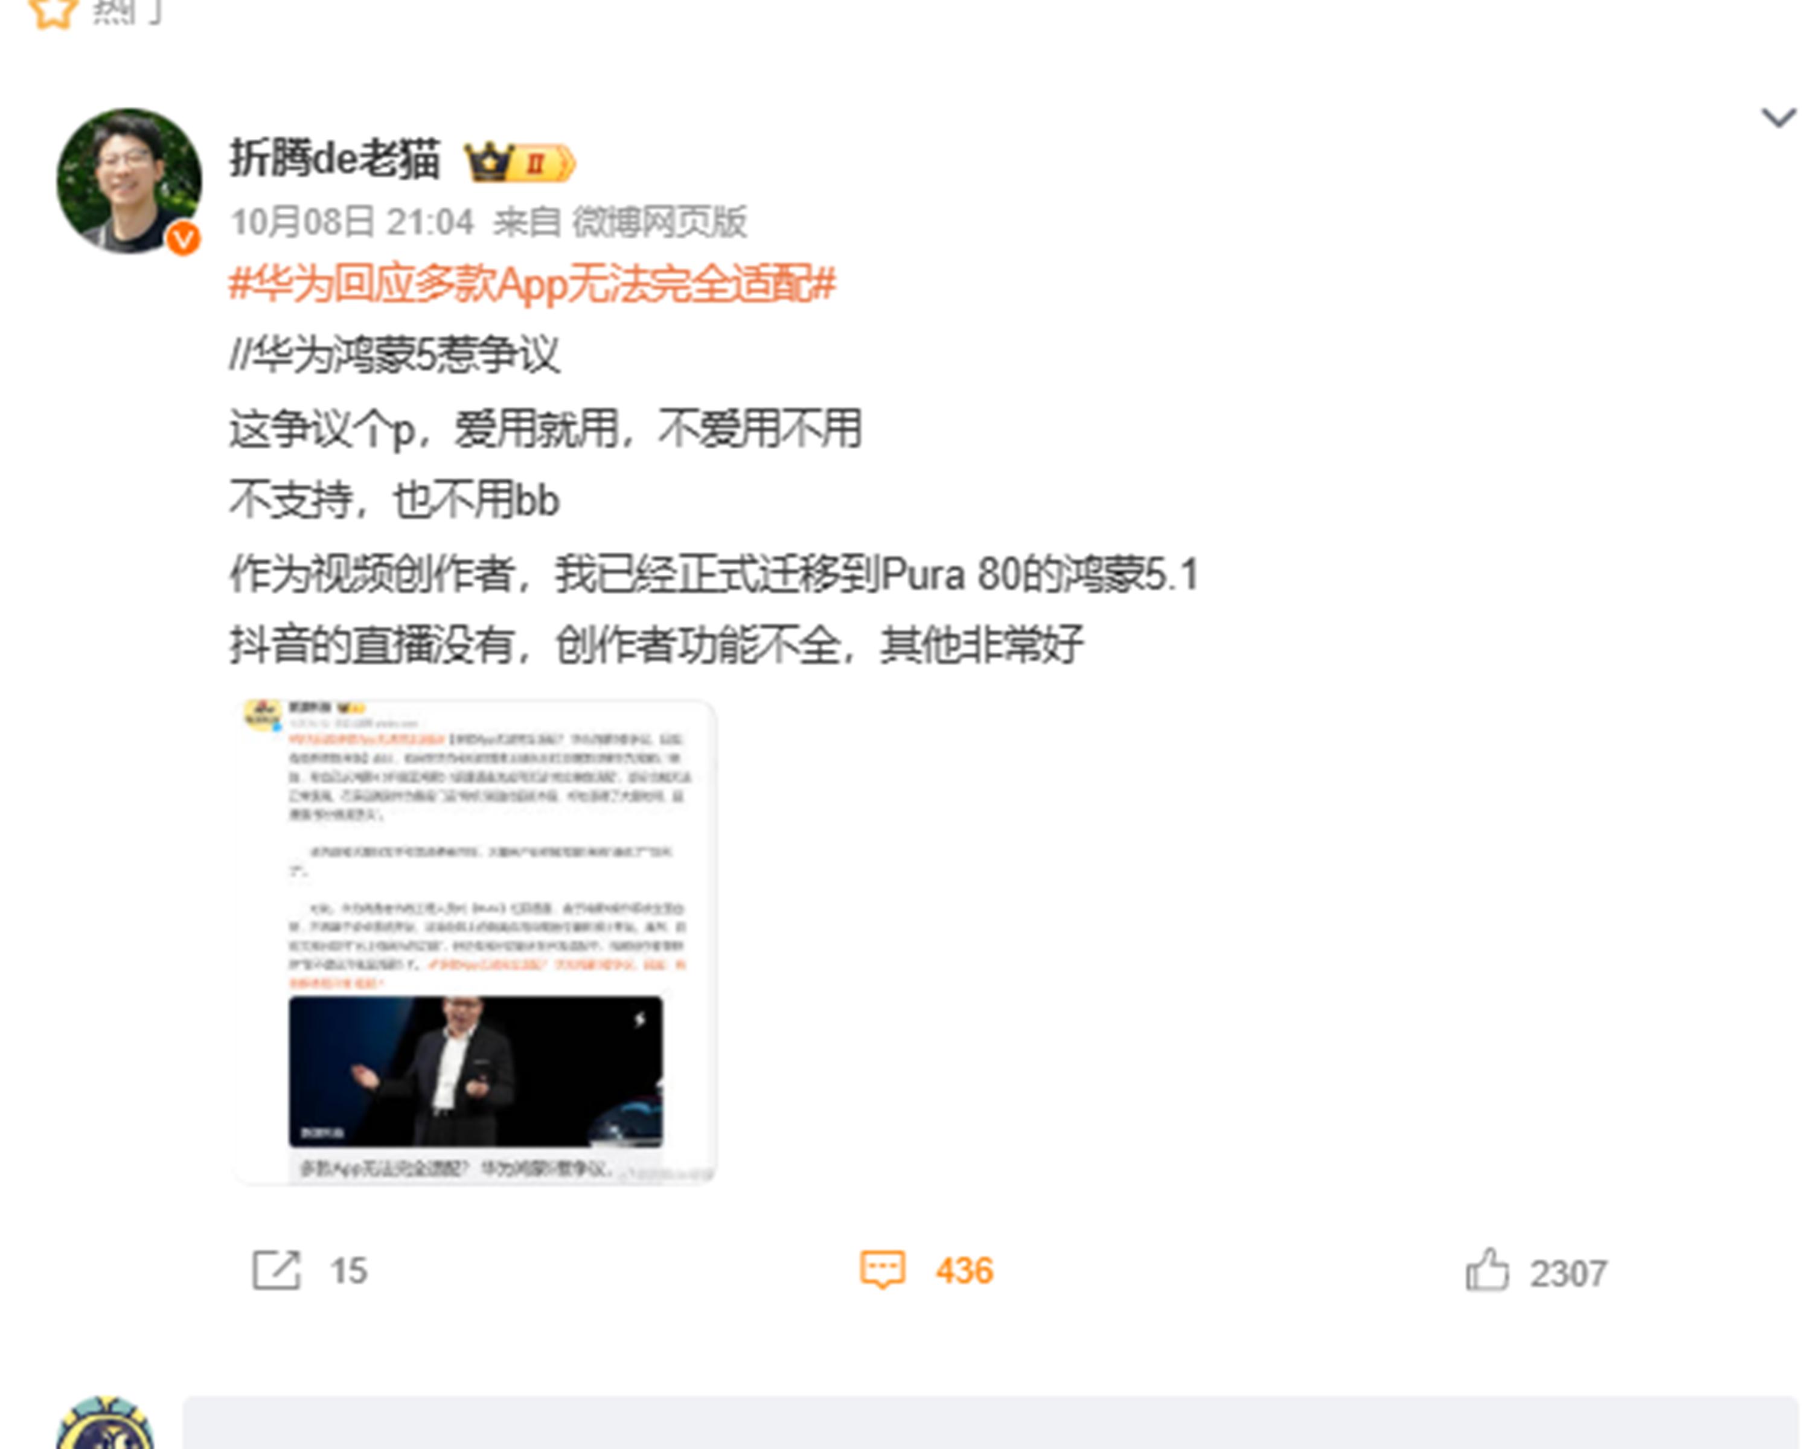
Task: Click the speaker photo inside thumbnail
Action: click(x=475, y=1071)
